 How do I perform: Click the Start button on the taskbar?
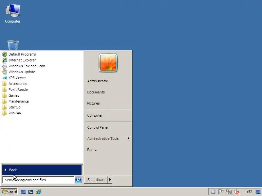click(x=9, y=192)
